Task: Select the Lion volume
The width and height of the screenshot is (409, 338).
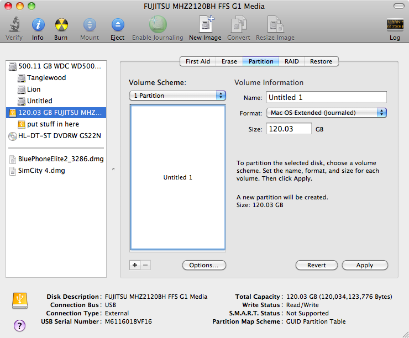Action: click(56, 89)
